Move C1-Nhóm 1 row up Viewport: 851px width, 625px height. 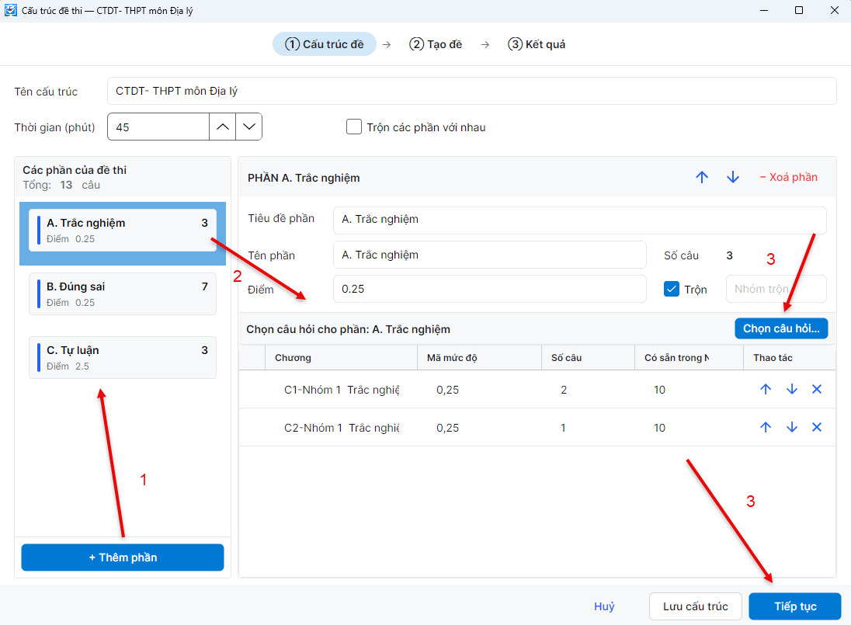coord(766,389)
